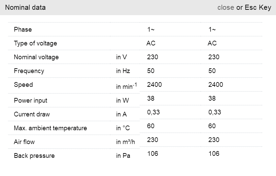Select the Type of voltage label

pyautogui.click(x=35, y=43)
